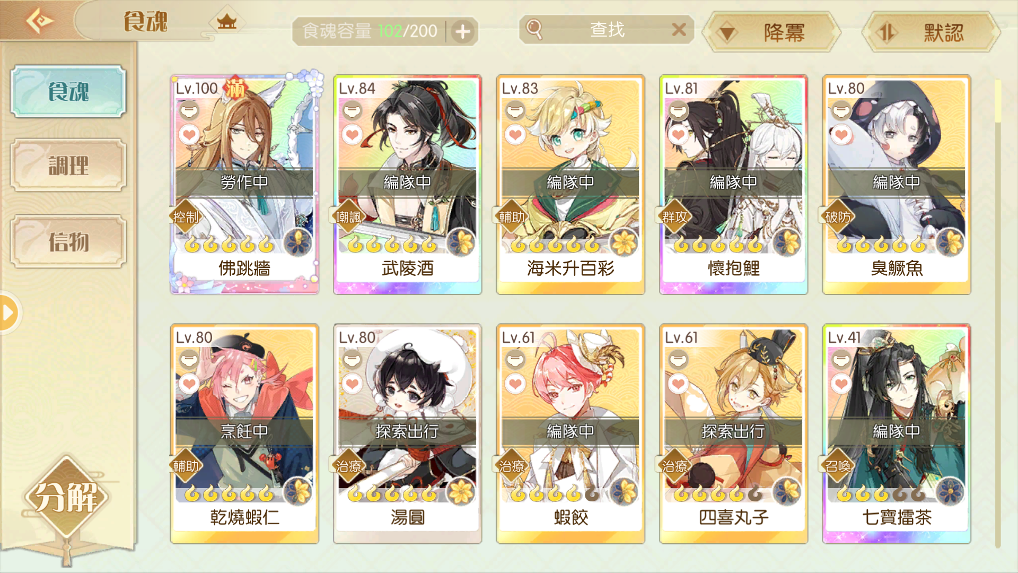
Task: Open the 降冪 sort order dropdown
Action: pos(771,33)
